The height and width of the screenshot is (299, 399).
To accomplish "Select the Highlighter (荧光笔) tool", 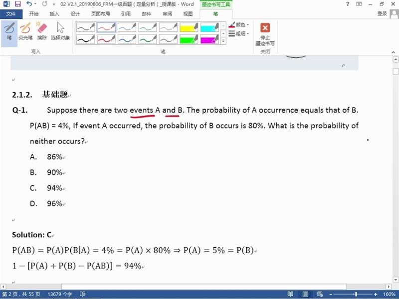I will [x=25, y=31].
